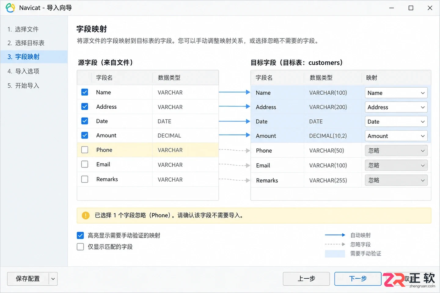Screen dimensions: 440x293
Task: Click the source 数据类型 column header
Action: pyautogui.click(x=169, y=78)
